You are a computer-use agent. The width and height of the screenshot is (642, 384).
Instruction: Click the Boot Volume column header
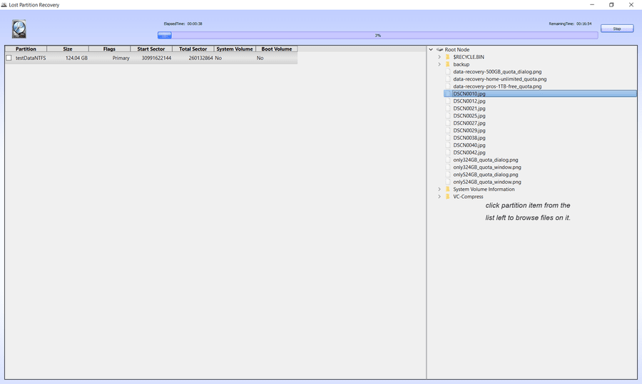[277, 49]
